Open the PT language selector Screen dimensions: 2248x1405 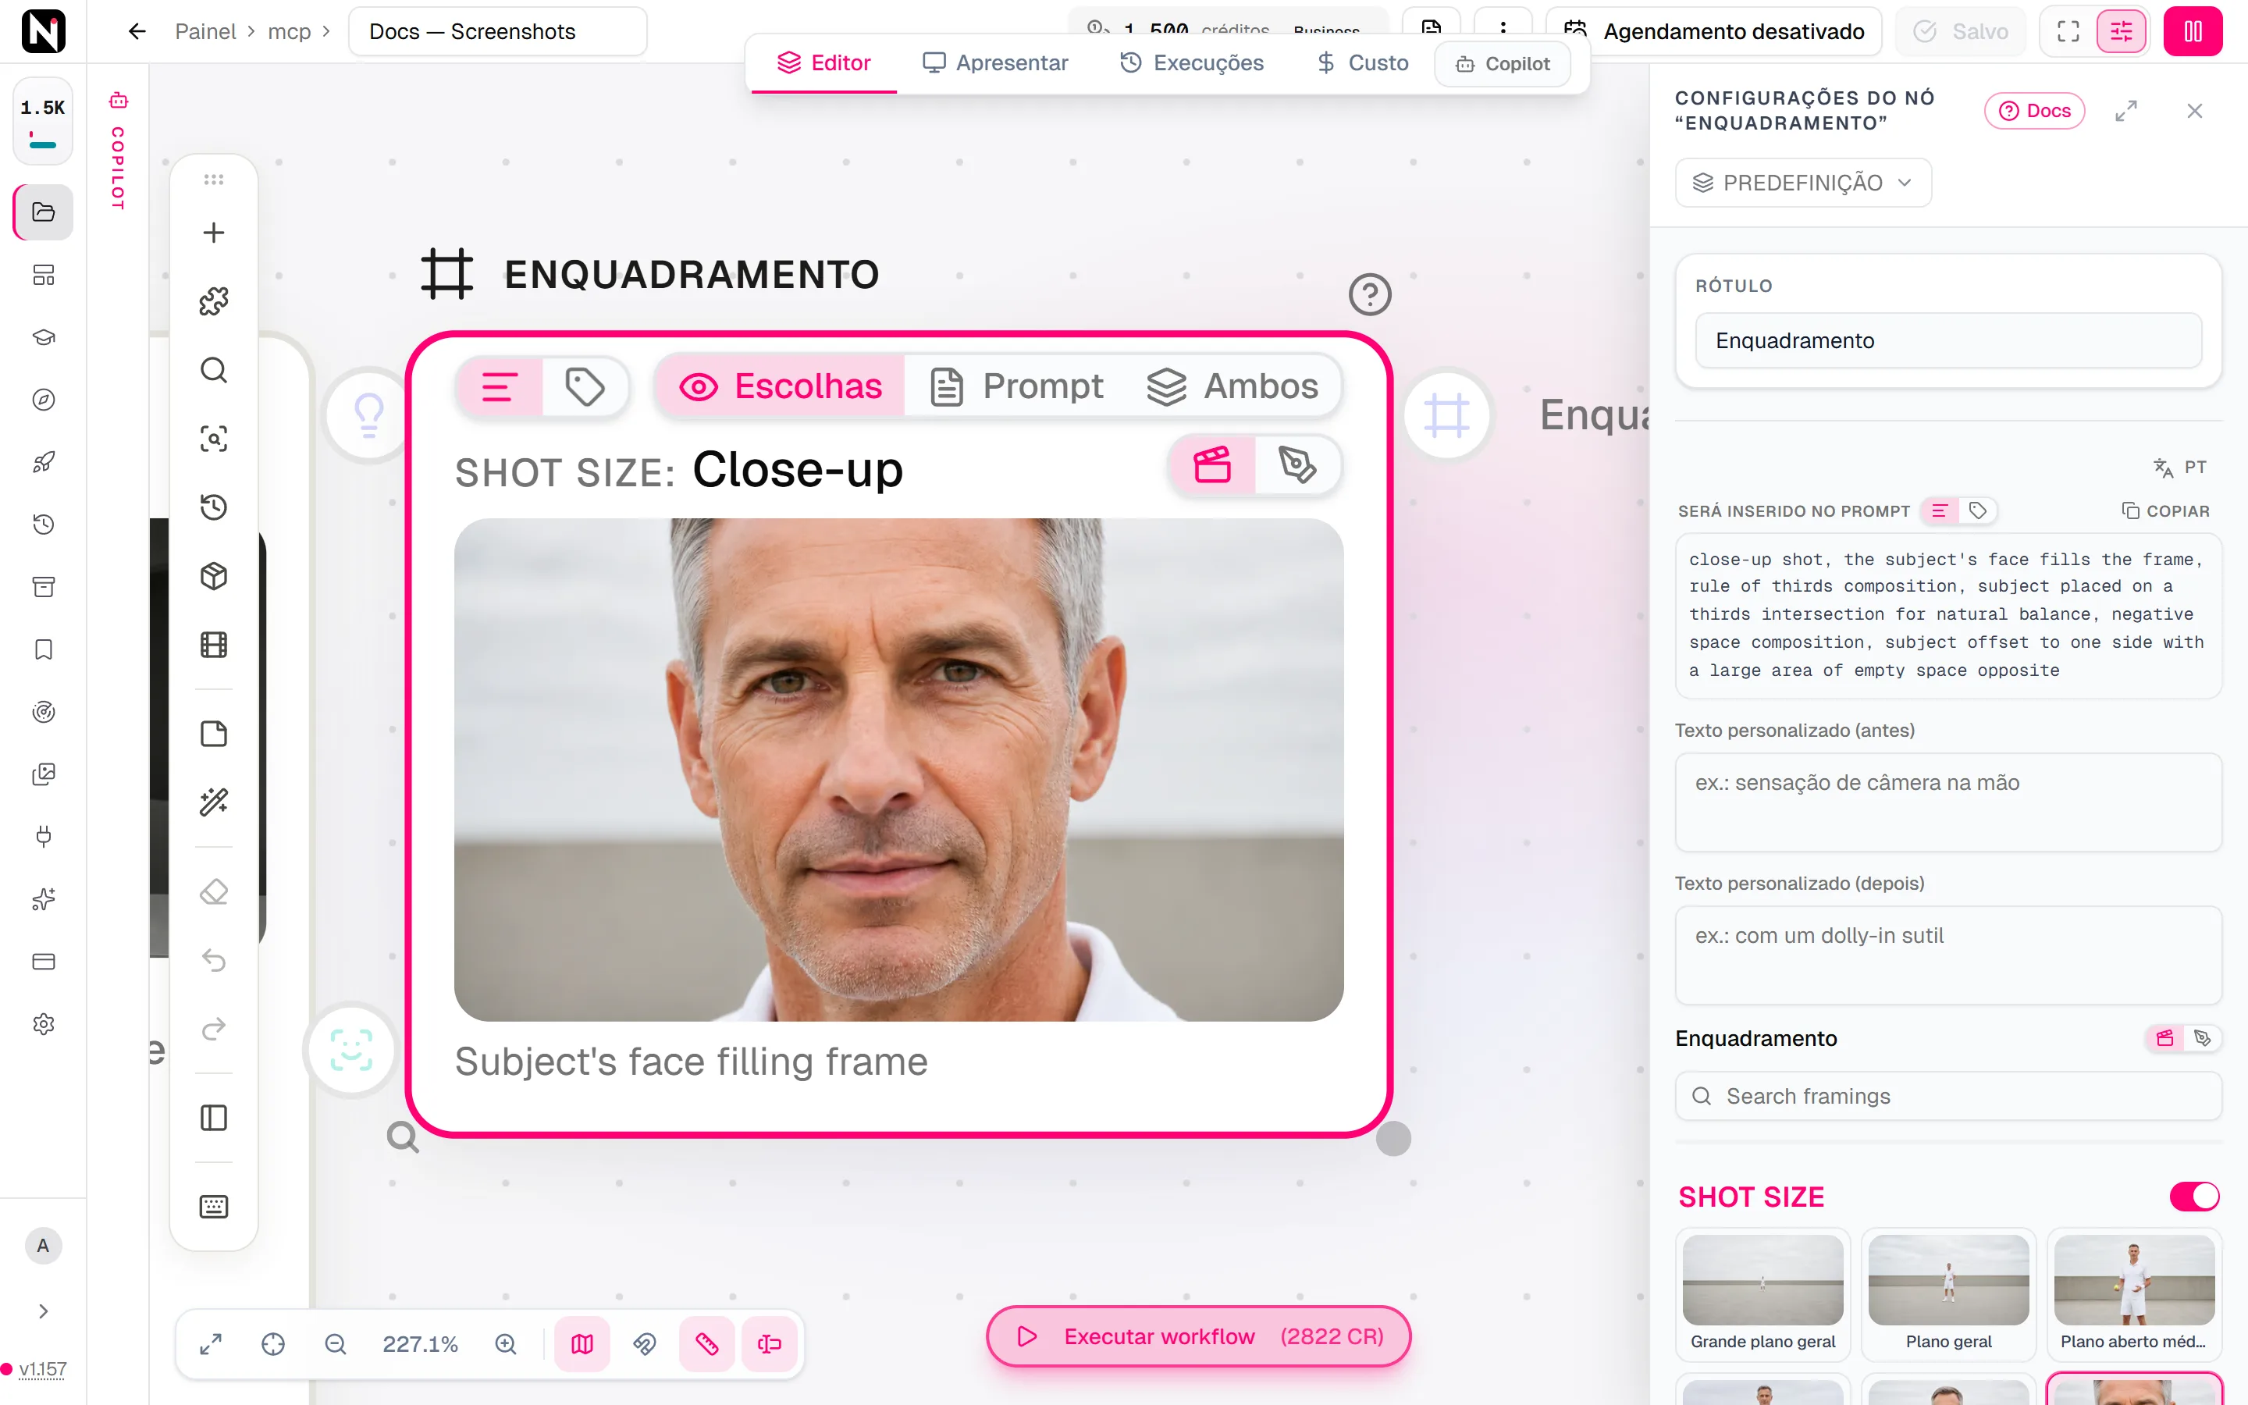point(2179,468)
